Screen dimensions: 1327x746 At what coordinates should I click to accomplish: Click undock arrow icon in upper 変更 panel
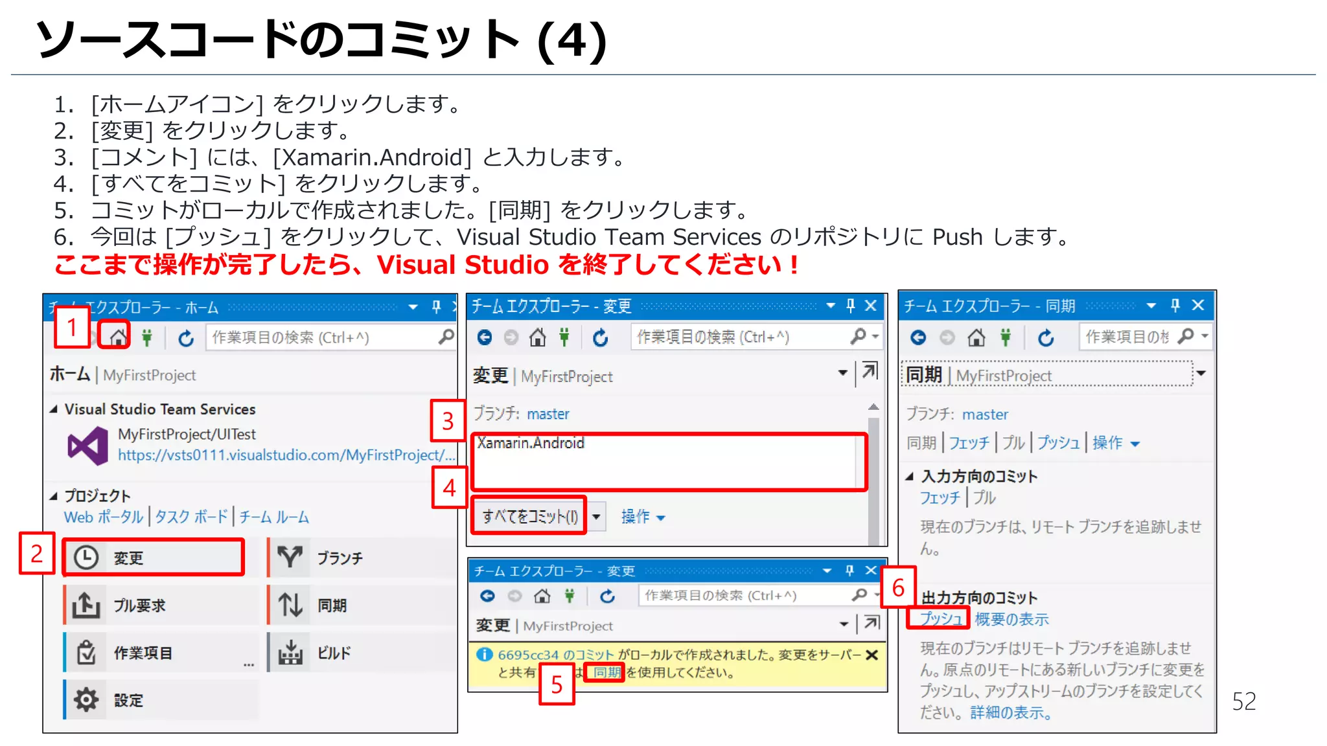pos(870,371)
